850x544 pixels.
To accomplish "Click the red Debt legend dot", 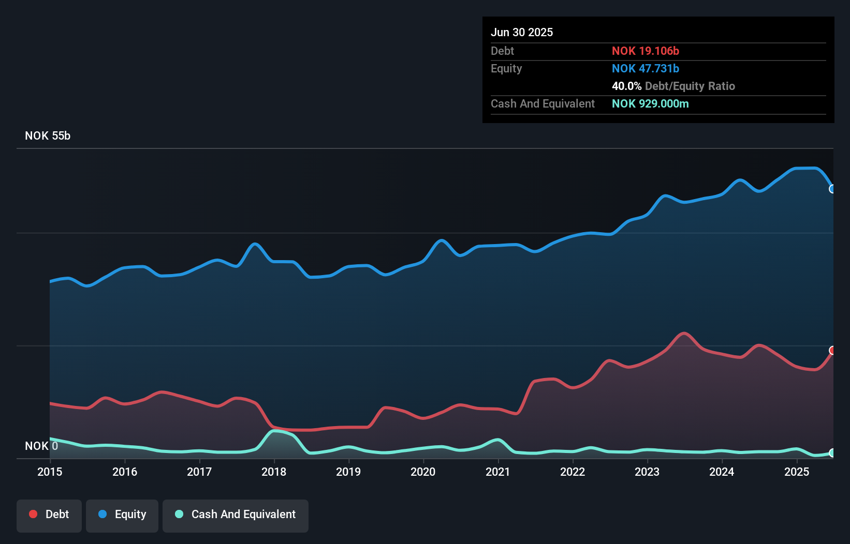I will 33,514.
